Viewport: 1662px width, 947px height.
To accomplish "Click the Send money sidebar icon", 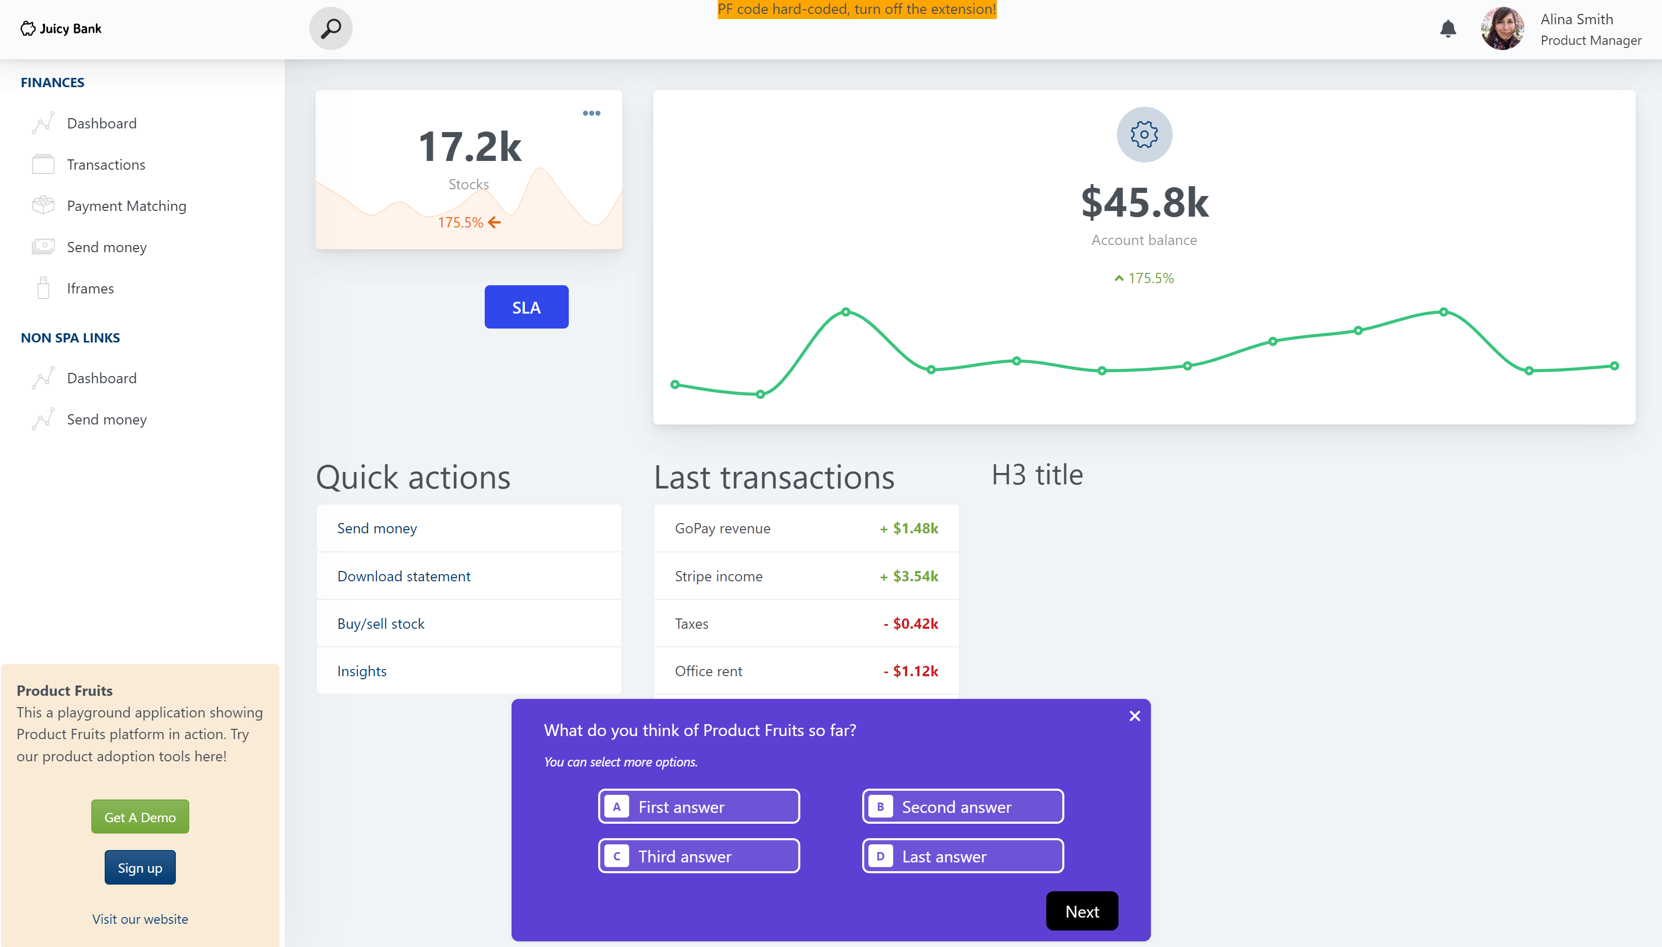I will tap(42, 246).
